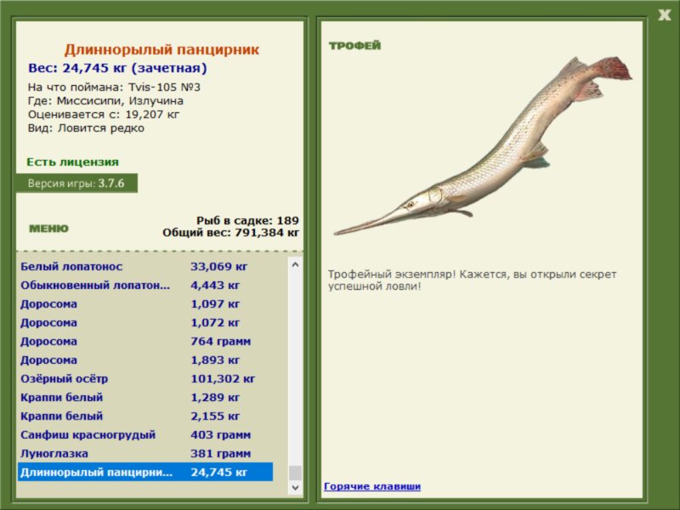The width and height of the screenshot is (680, 510).
Task: Select Озёрный осётр 101,302 кг row
Action: point(145,378)
